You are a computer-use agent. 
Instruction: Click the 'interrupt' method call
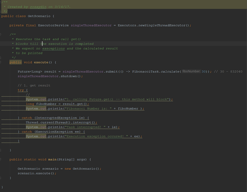coord(82,122)
